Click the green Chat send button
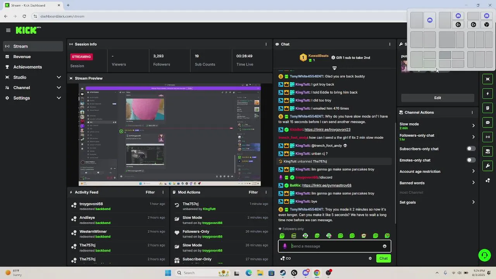Viewport: 496px width, 279px height. click(x=383, y=258)
